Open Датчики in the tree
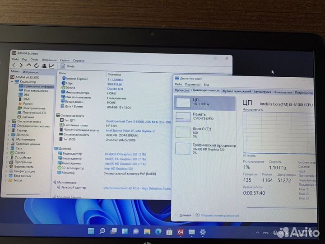 pos(25,117)
